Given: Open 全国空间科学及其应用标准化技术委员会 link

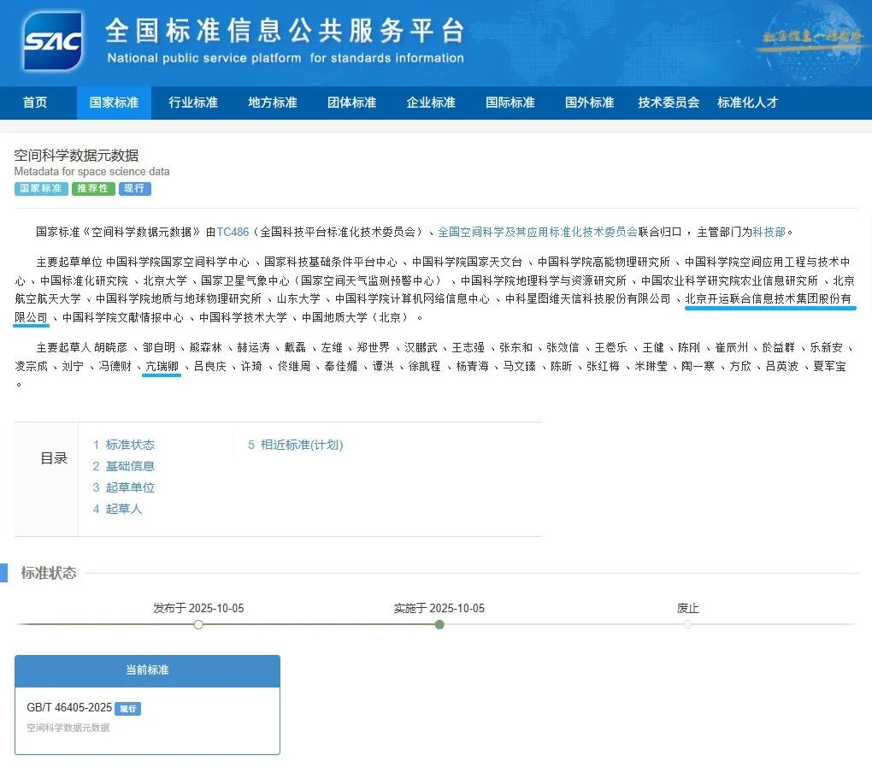Looking at the screenshot, I should coord(538,232).
